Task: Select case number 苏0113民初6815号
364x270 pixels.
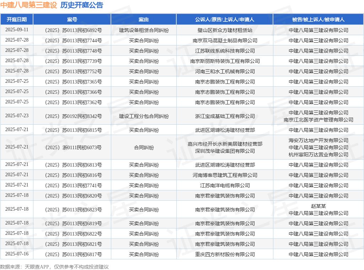Action: pos(73,130)
